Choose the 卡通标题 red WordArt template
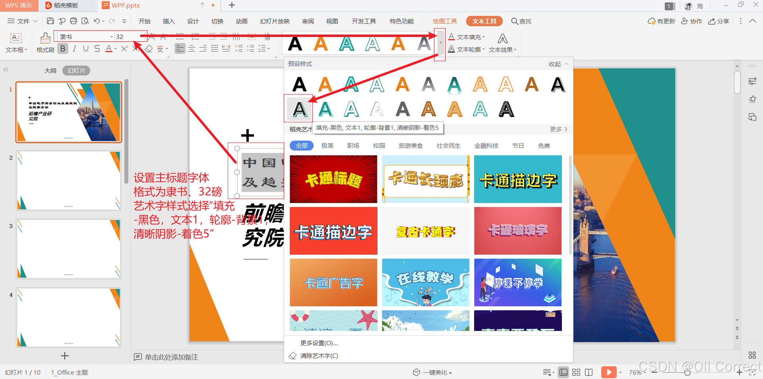The image size is (763, 379). 333,179
